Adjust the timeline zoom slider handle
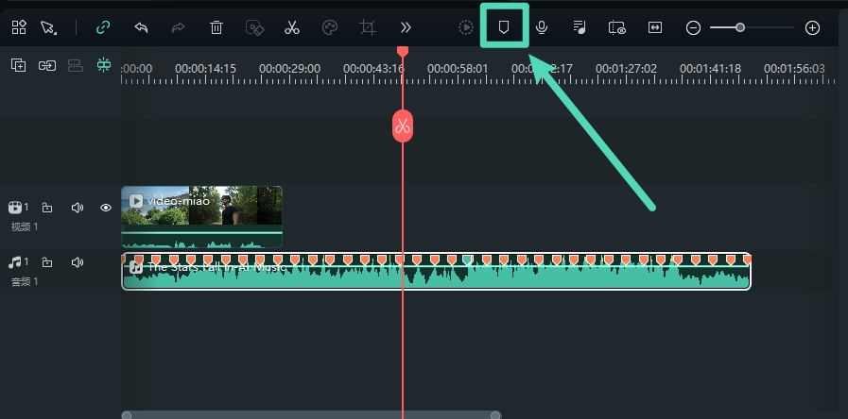 coord(740,27)
